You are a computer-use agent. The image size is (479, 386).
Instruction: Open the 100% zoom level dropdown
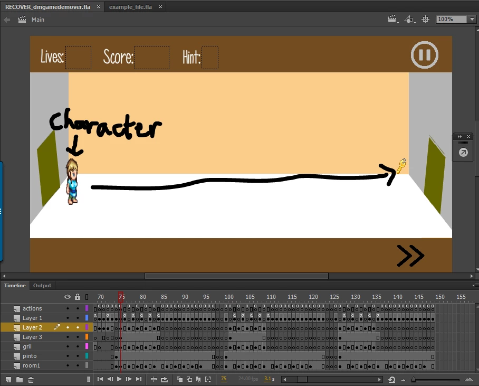(472, 19)
